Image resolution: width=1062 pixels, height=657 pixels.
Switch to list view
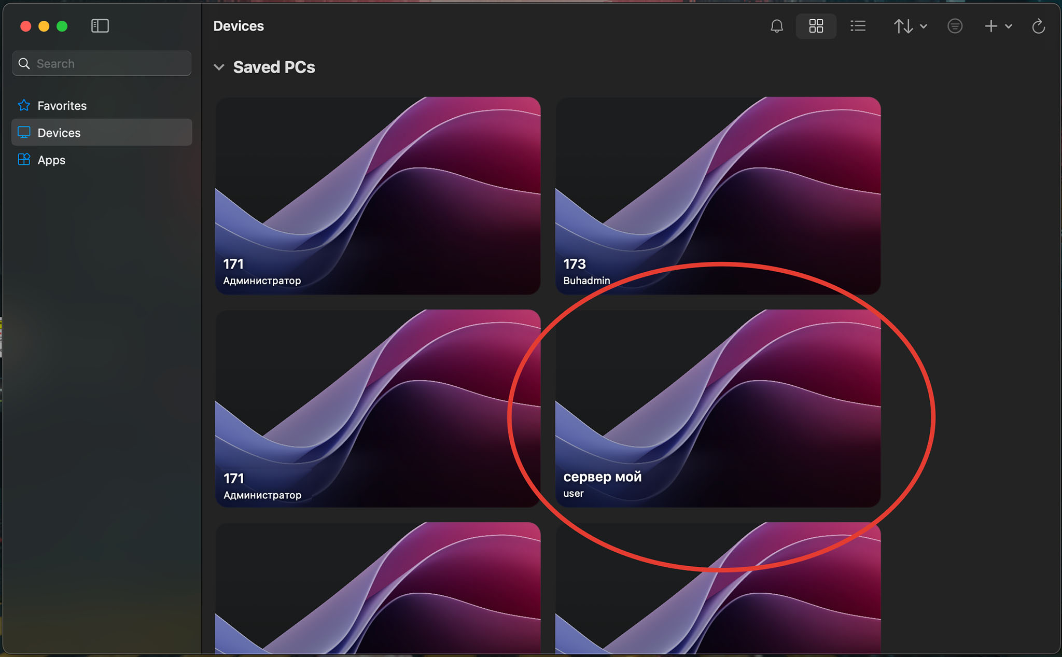tap(858, 26)
